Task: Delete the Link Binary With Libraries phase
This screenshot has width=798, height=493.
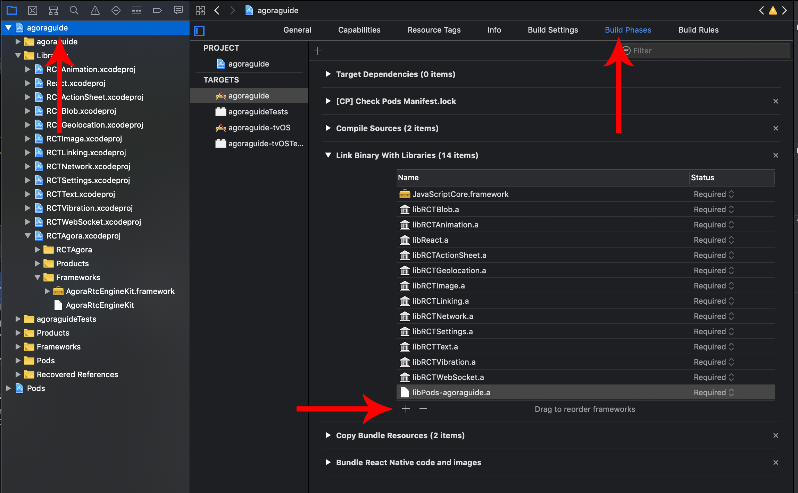Action: click(776, 155)
